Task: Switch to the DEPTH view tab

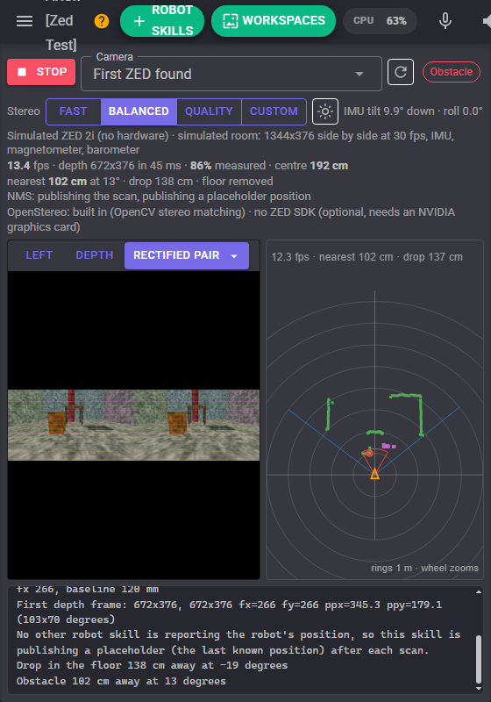Action: (x=95, y=255)
